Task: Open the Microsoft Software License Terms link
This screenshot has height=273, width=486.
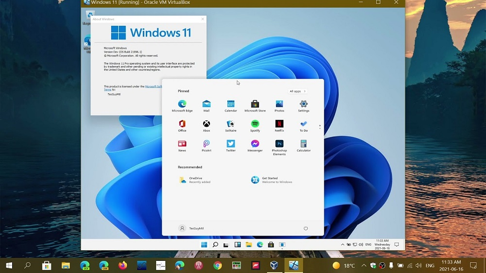Action: tap(153, 86)
